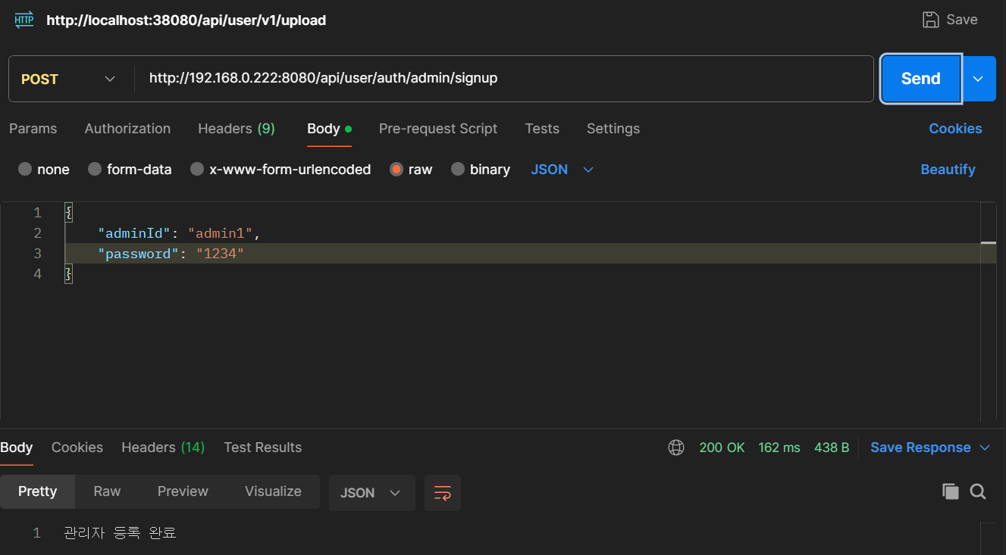Click the "admin1" value in the body

click(x=221, y=233)
